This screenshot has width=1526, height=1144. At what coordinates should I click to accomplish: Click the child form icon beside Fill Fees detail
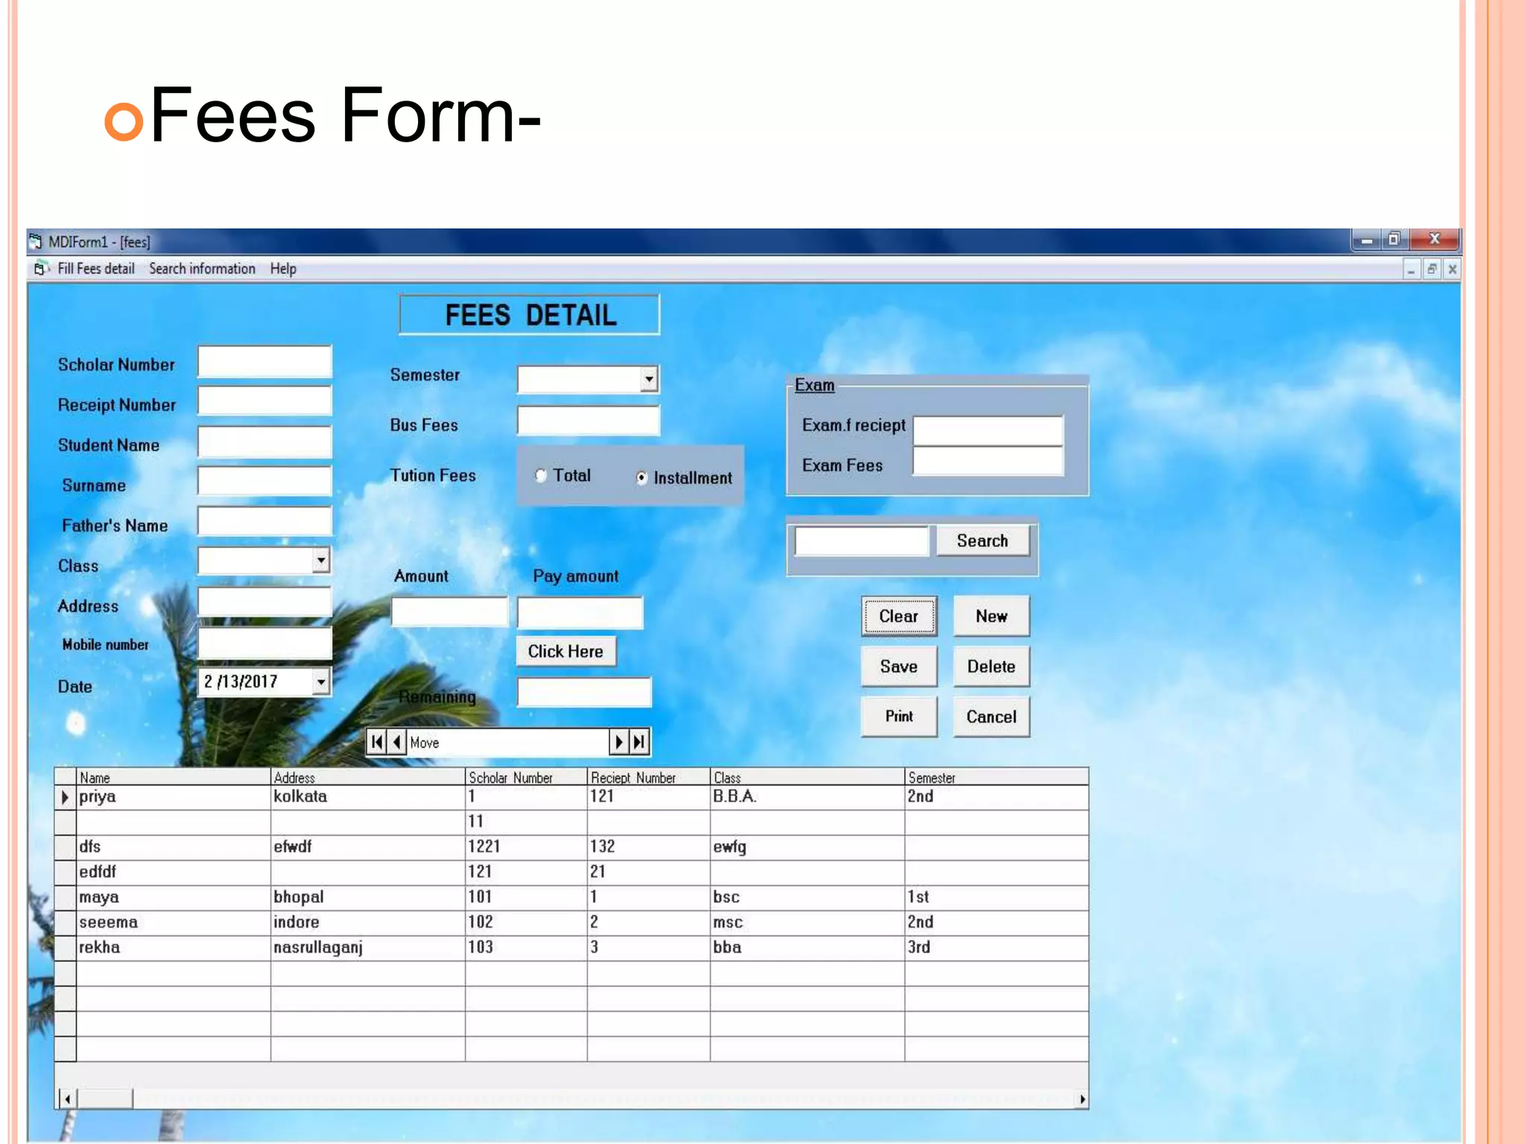(40, 269)
